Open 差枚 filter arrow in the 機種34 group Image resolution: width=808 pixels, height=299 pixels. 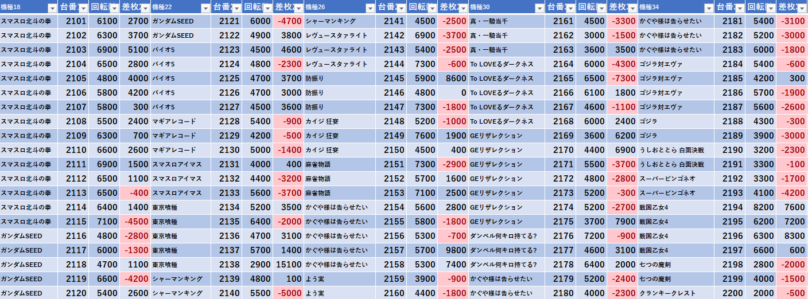[x=801, y=8]
